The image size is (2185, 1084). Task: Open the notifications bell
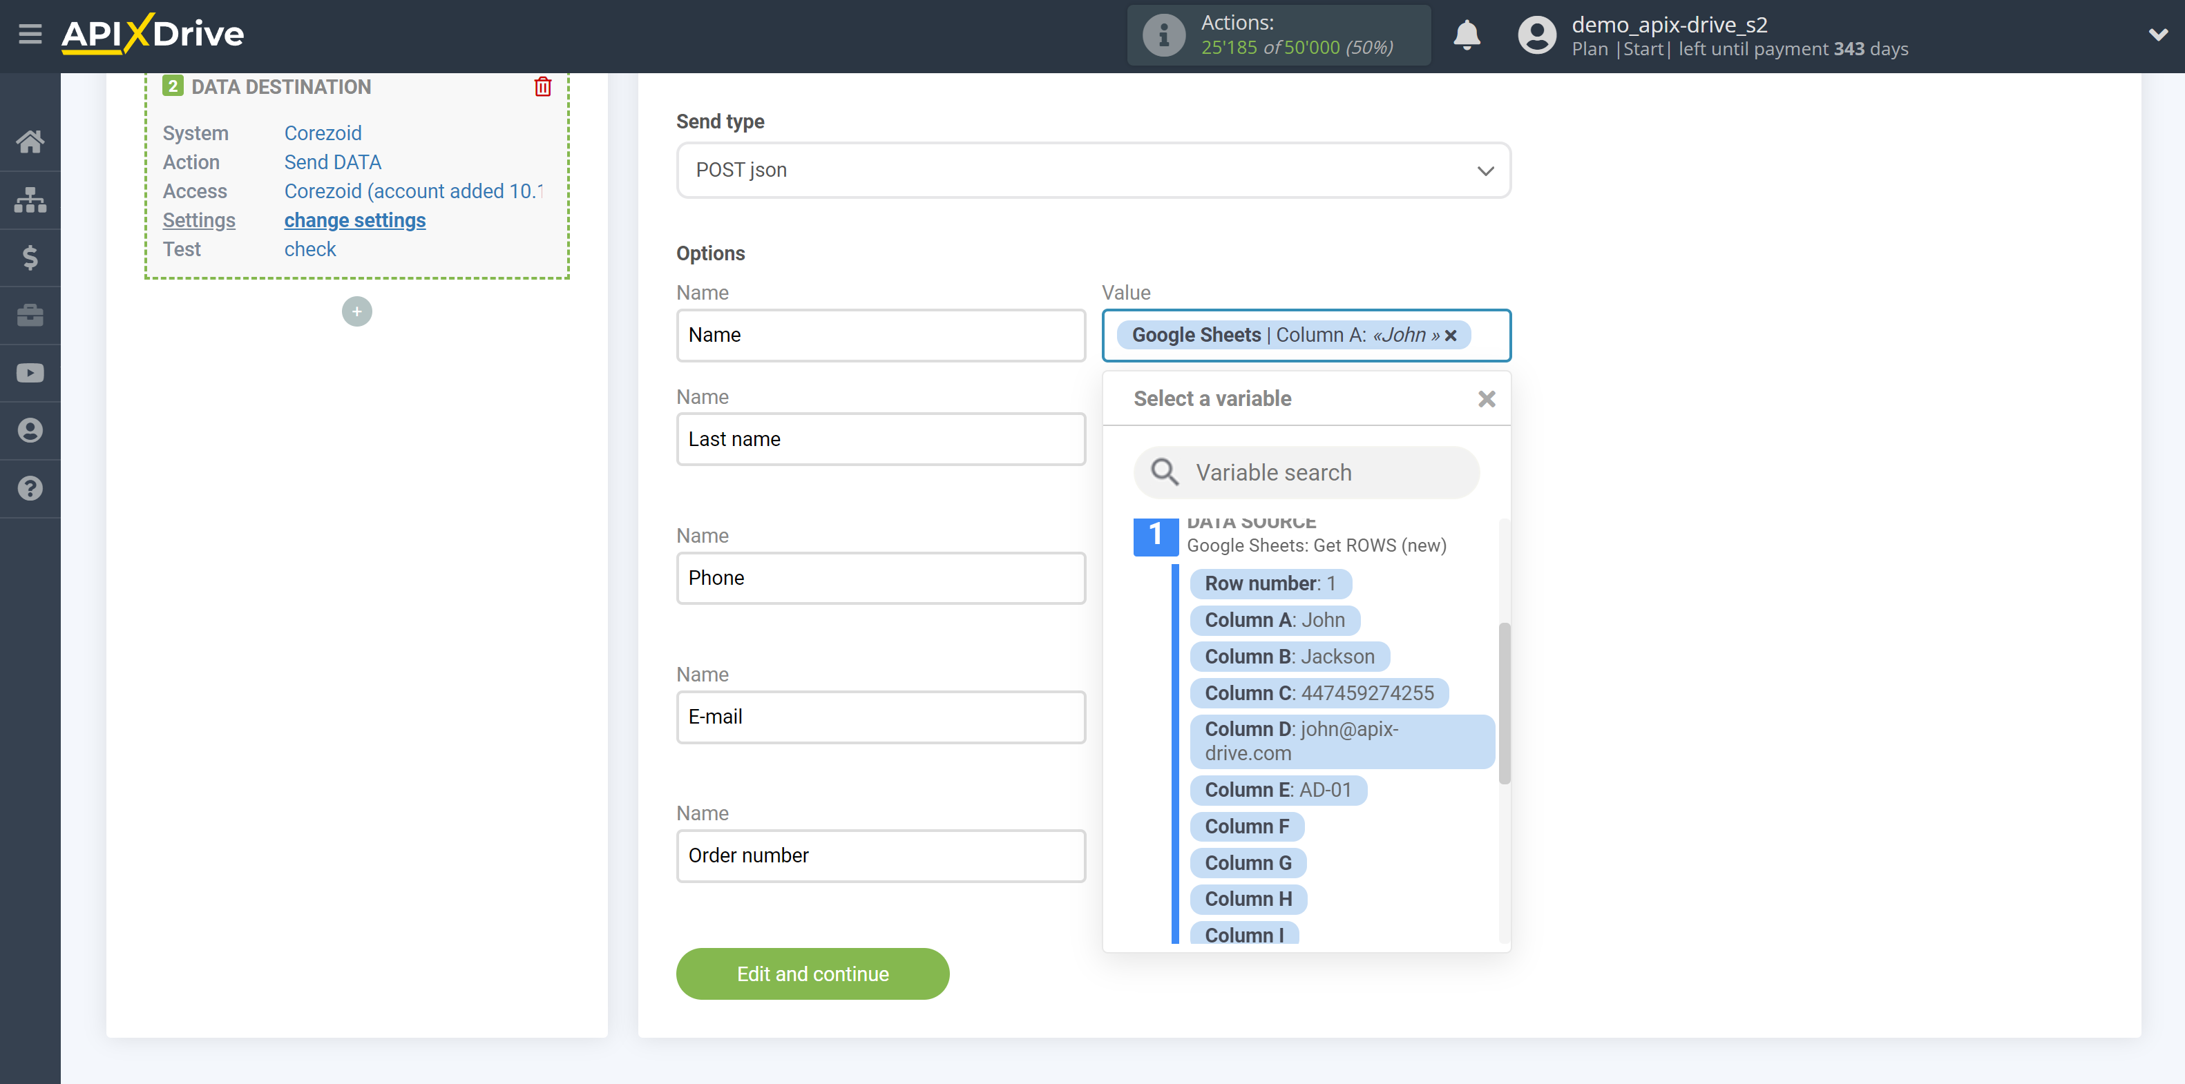coord(1467,36)
